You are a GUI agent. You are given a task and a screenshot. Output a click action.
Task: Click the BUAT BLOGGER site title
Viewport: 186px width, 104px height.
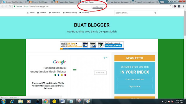coord(92,25)
